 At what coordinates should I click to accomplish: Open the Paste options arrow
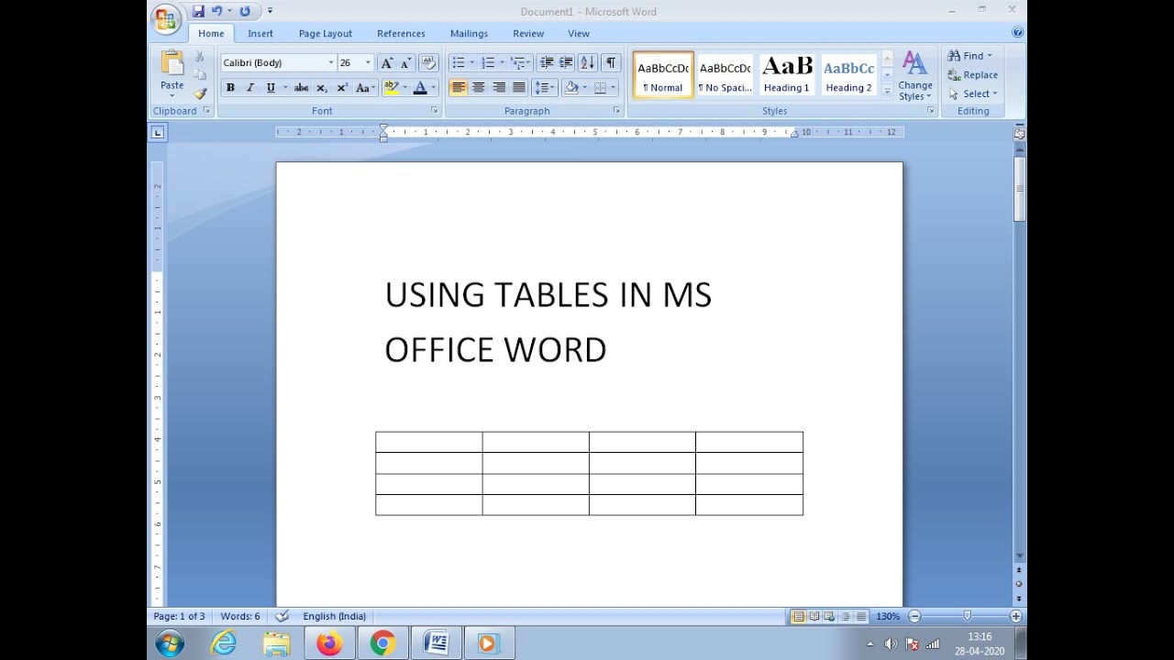172,96
